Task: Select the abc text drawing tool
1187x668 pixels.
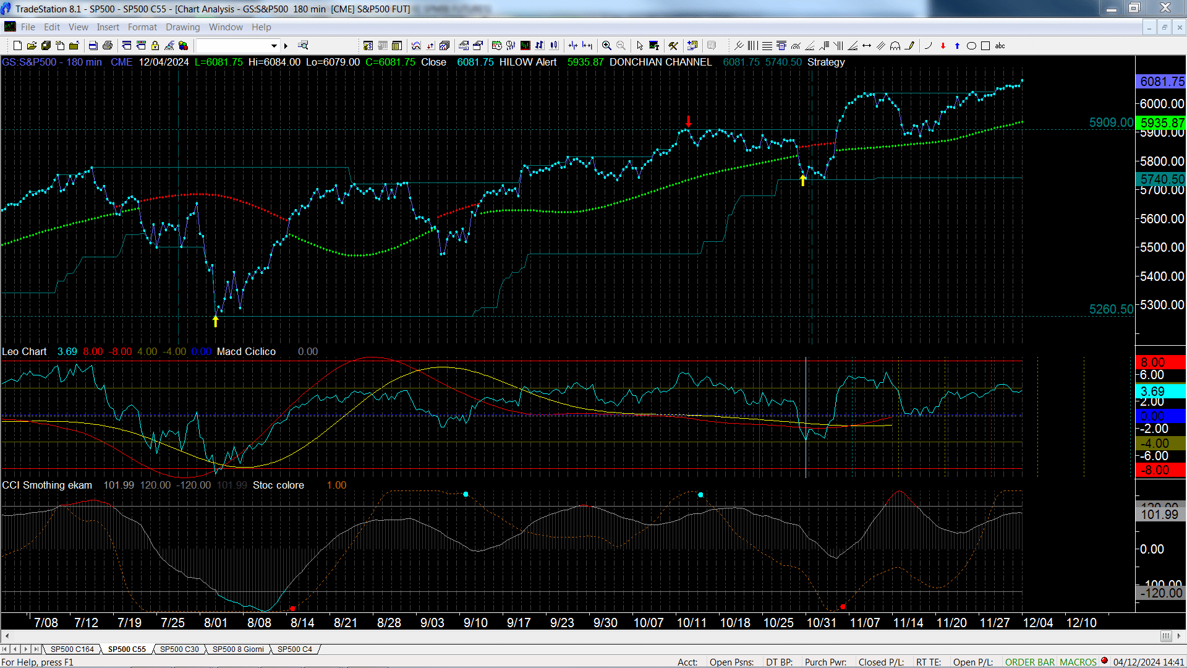Action: pos(1000,46)
